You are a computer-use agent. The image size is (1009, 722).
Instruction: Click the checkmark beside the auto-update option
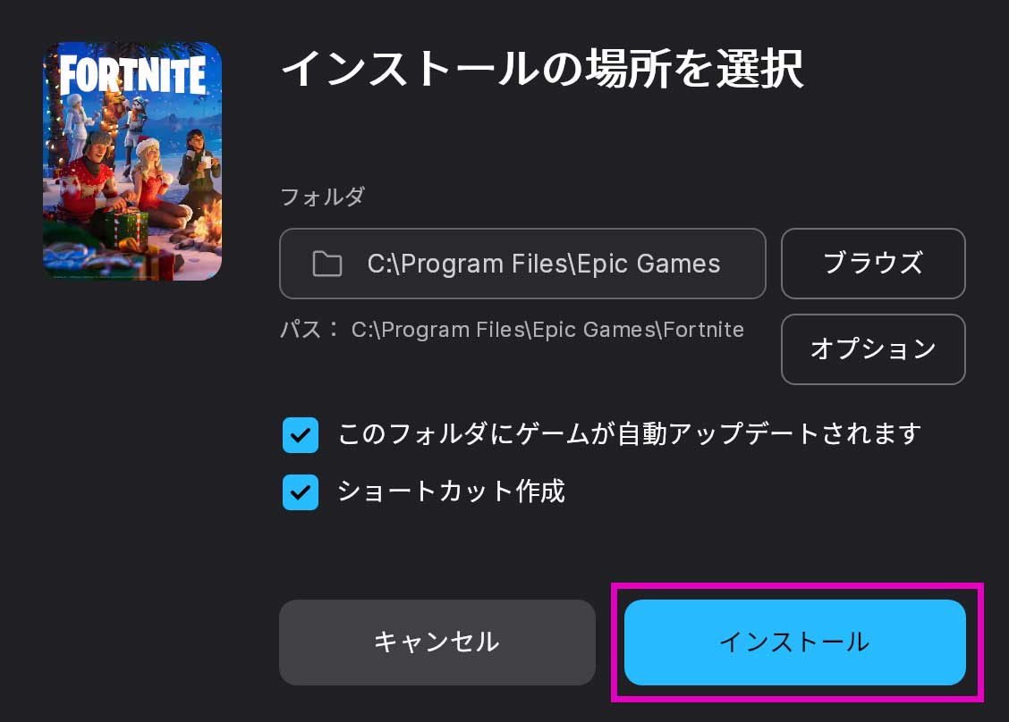tap(301, 435)
